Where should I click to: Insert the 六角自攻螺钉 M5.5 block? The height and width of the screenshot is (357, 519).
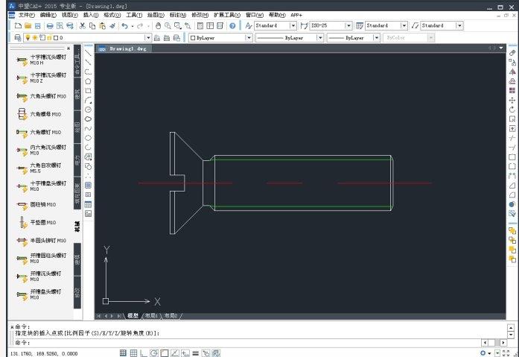pos(39,168)
